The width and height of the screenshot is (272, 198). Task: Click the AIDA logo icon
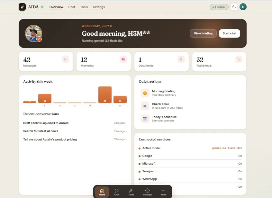[x=22, y=7]
